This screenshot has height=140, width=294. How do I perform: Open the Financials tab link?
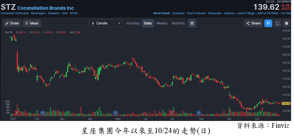[214, 13]
